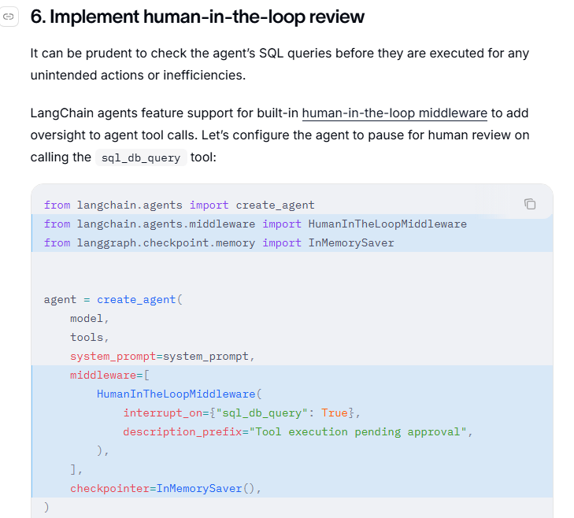Screen dimensions: 574x518
Task: Copy the code block with the copy icon
Action: (x=530, y=204)
